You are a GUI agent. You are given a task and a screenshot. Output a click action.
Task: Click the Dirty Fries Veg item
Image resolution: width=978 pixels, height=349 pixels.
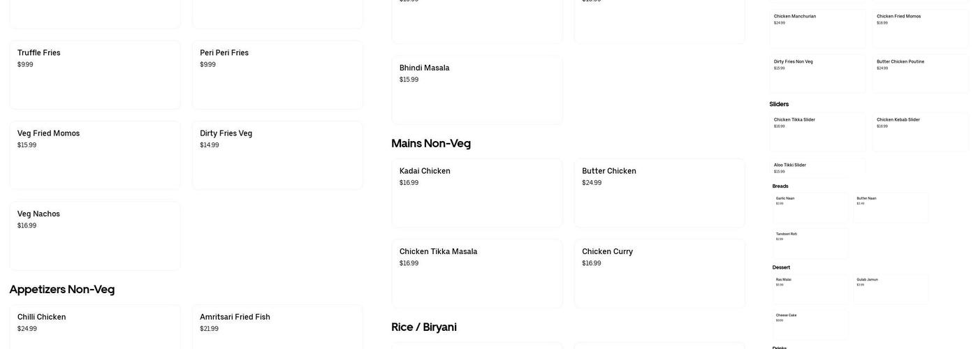pyautogui.click(x=277, y=155)
